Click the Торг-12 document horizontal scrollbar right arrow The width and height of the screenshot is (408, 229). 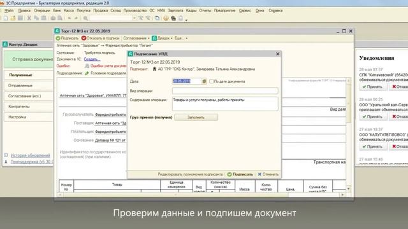click(x=343, y=195)
